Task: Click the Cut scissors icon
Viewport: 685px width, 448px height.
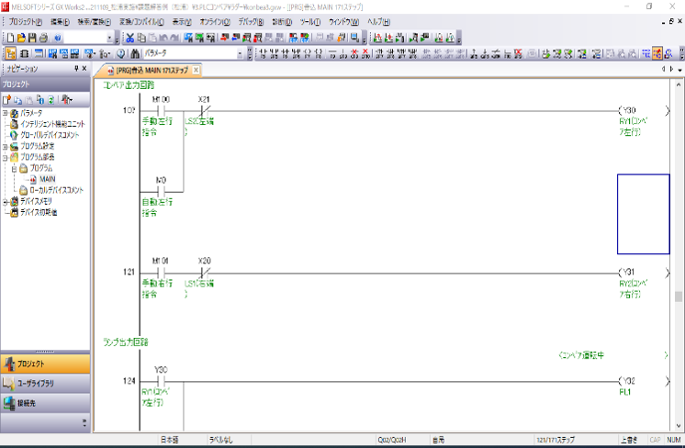Action: click(129, 38)
